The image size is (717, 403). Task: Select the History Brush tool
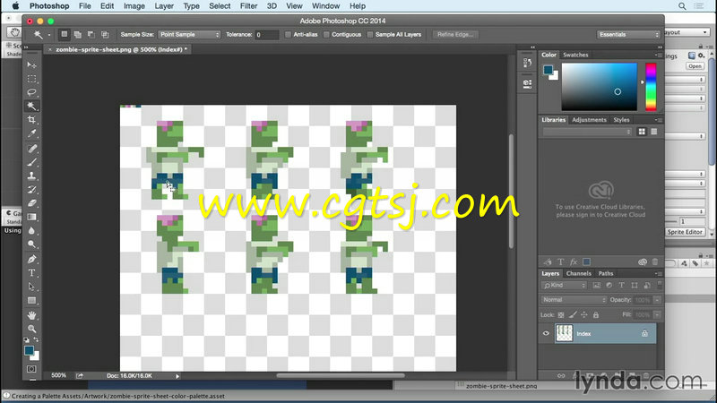pyautogui.click(x=31, y=189)
